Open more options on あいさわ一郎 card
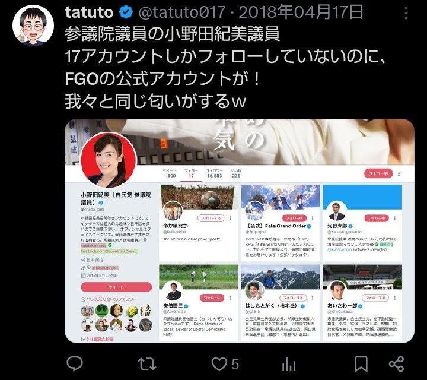 [x=394, y=298]
